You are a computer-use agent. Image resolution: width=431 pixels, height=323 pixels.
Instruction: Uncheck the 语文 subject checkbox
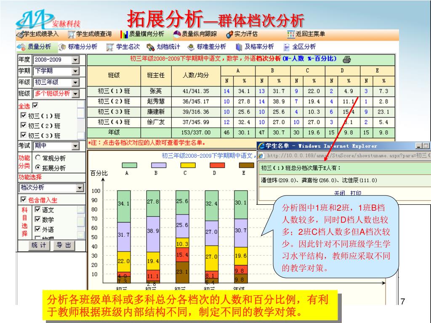pos(37,209)
